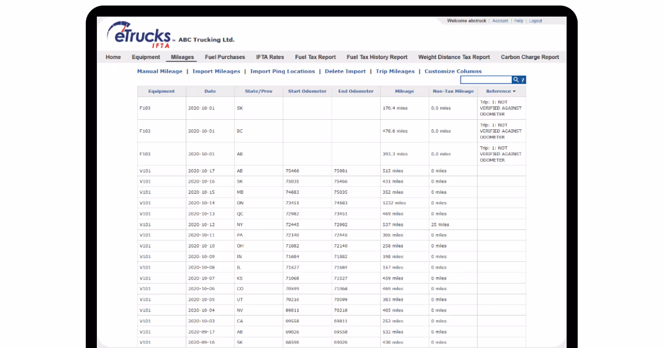Click the Customize Columns link

click(x=453, y=71)
